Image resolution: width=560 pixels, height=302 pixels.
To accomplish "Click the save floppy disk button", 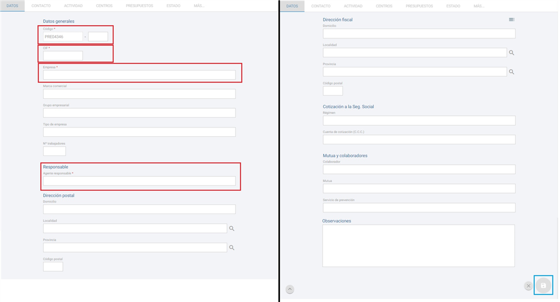I will click(543, 286).
